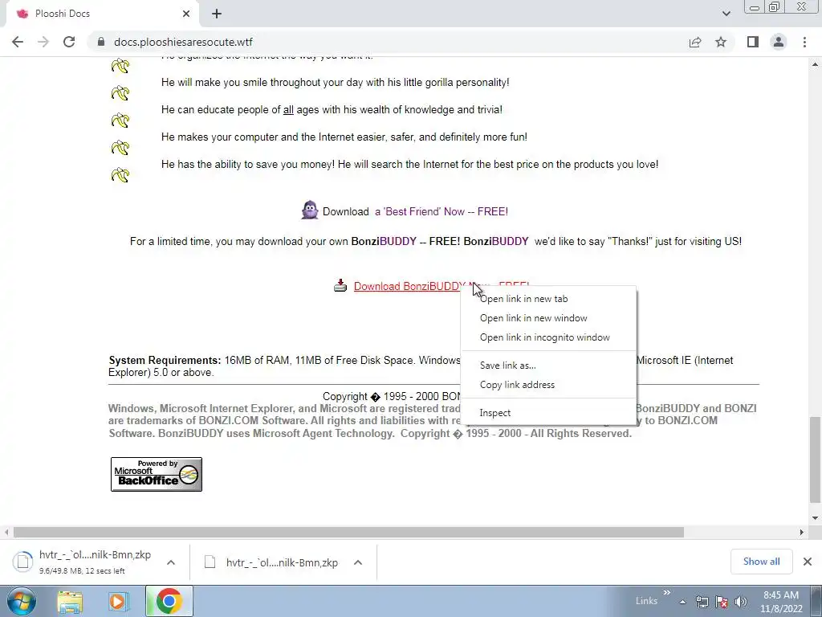
Task: Click the taskbar clock showing 8:45 AM
Action: (x=781, y=602)
